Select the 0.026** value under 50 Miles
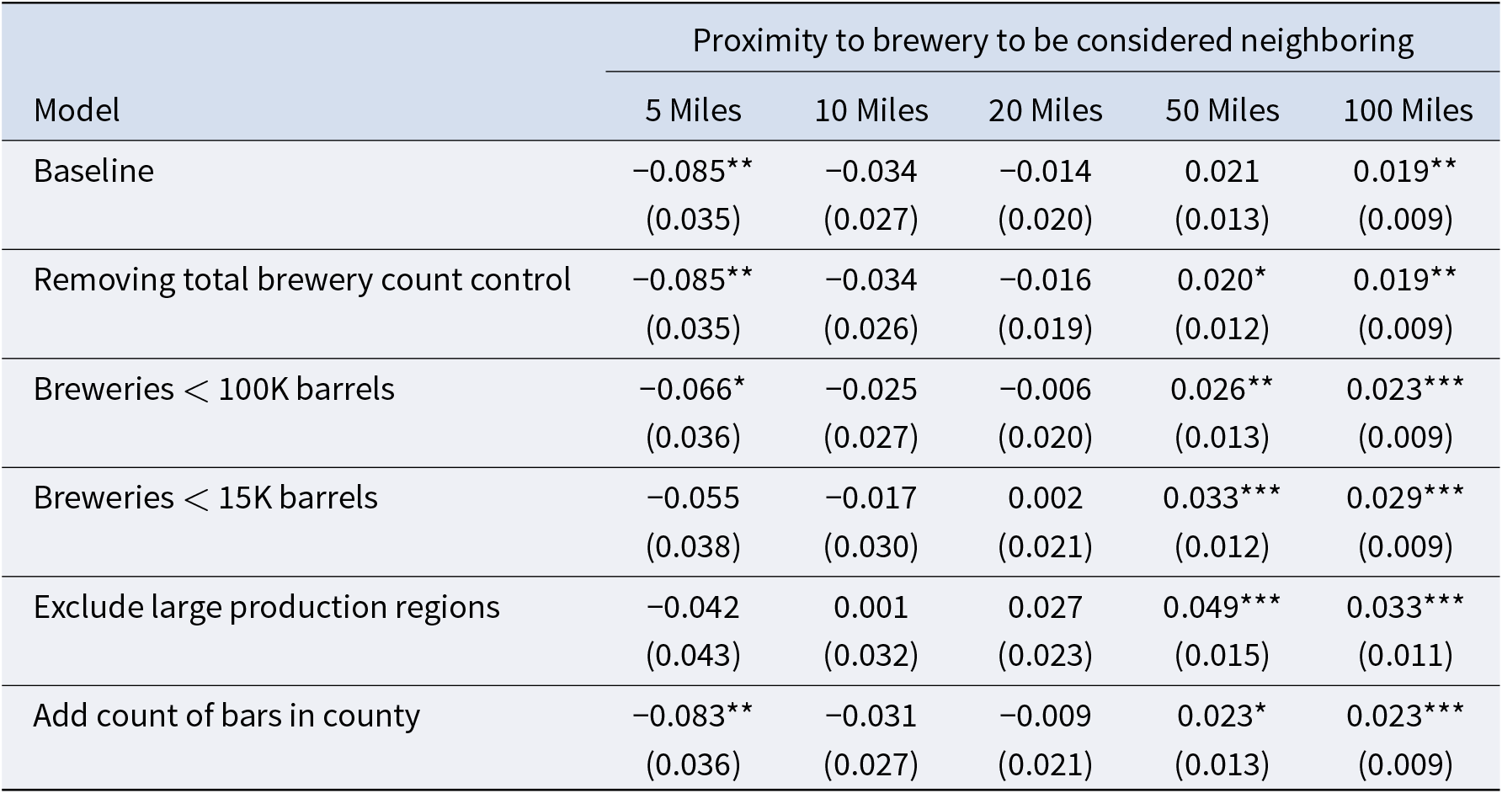 click(x=1221, y=389)
